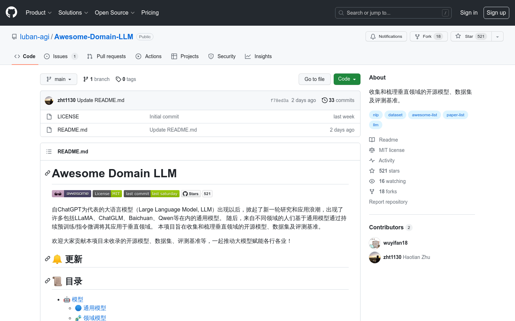Viewport: 515px width, 321px height.
Task: Open the GitHub home logo
Action: pyautogui.click(x=11, y=12)
